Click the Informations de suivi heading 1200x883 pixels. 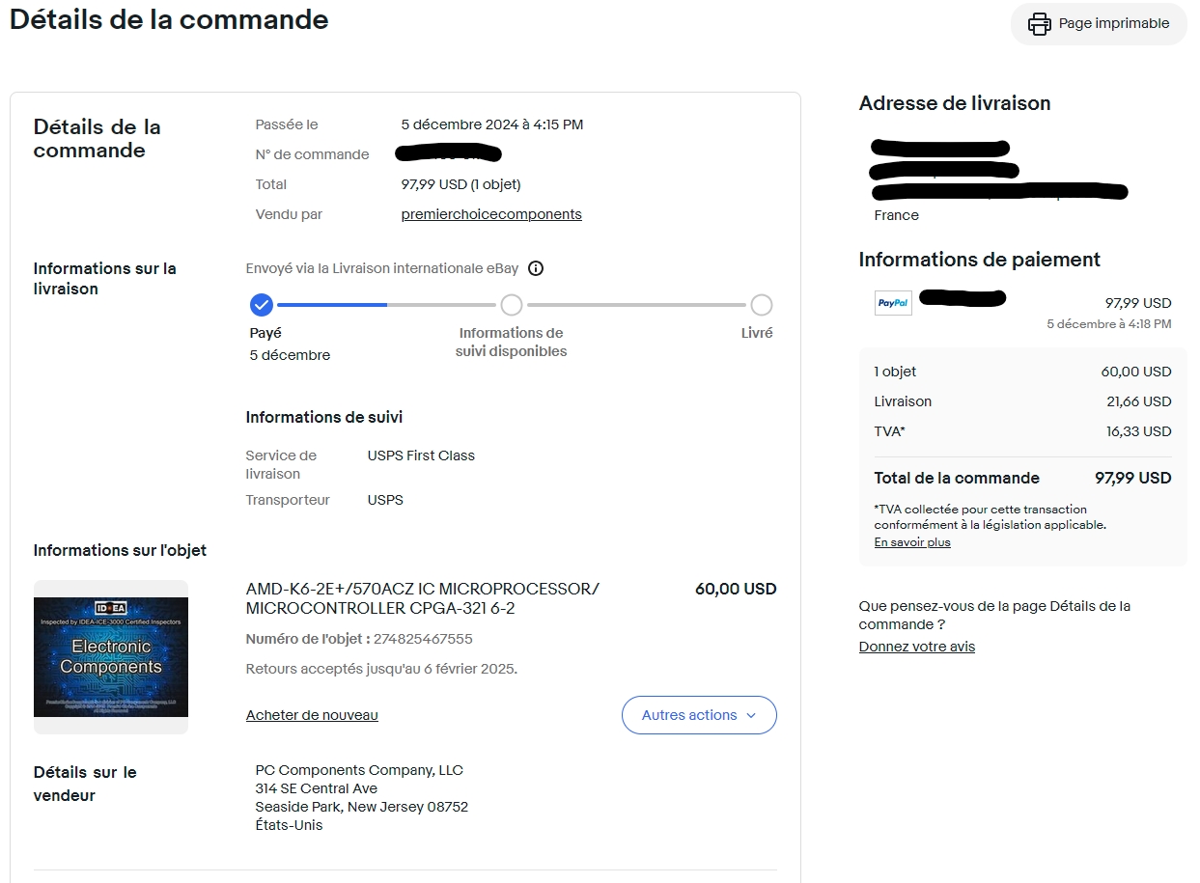coord(324,417)
